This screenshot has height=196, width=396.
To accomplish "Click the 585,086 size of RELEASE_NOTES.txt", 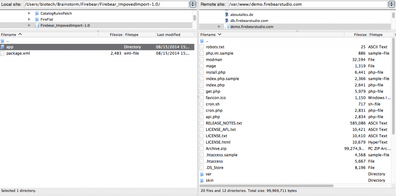I will click(358, 123).
